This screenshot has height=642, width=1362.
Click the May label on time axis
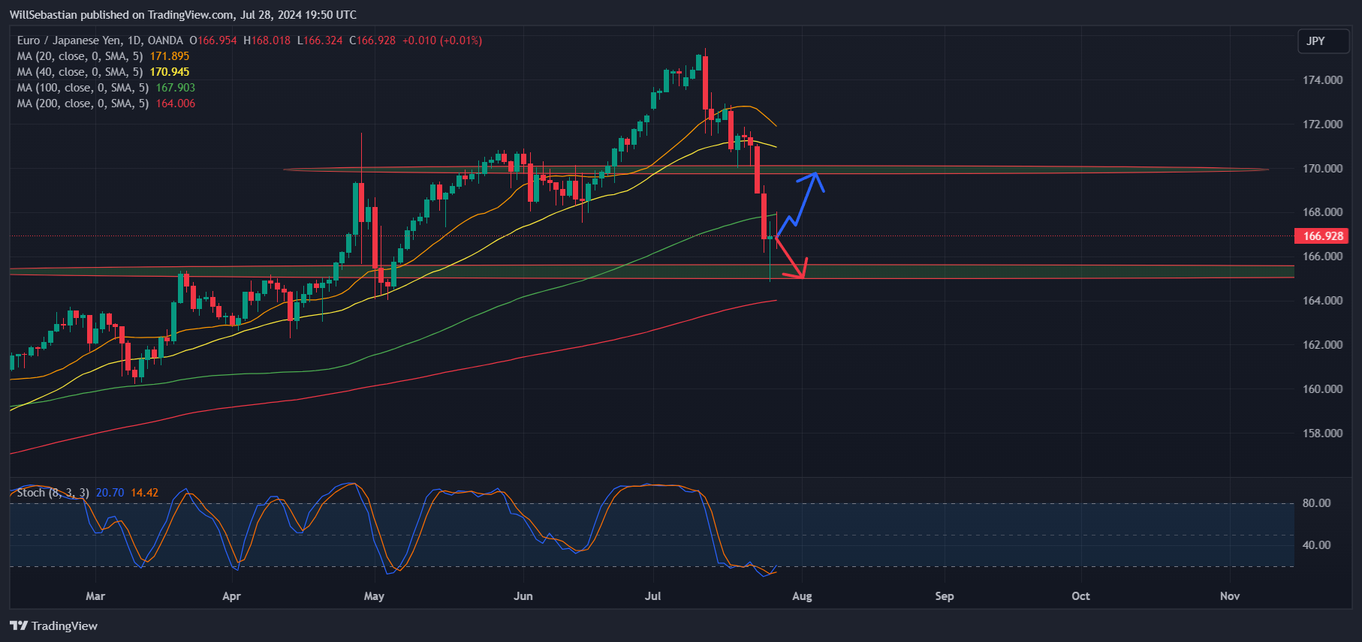[374, 596]
